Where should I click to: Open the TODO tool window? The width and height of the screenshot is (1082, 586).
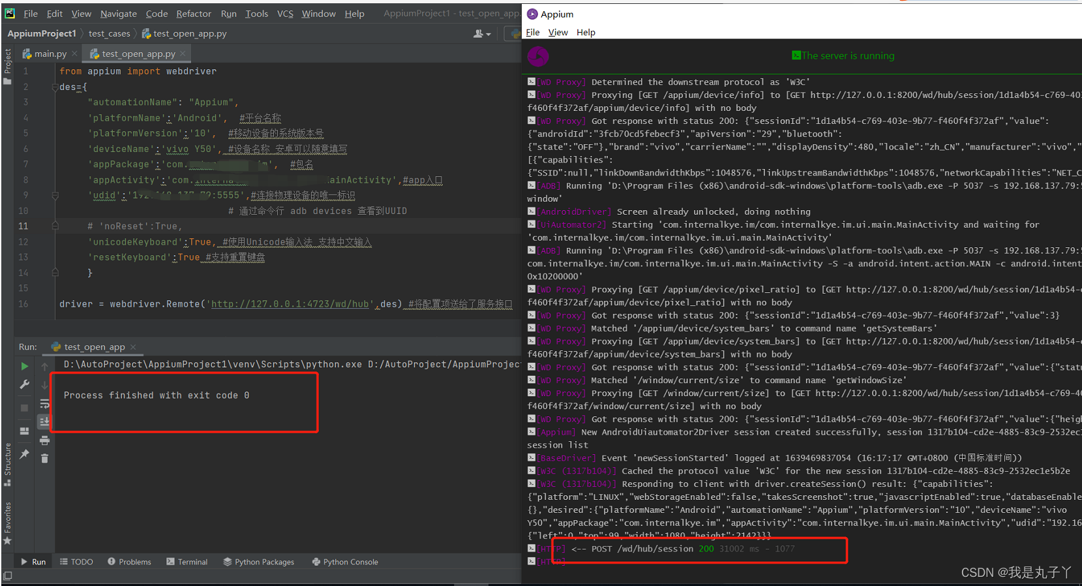(x=76, y=562)
